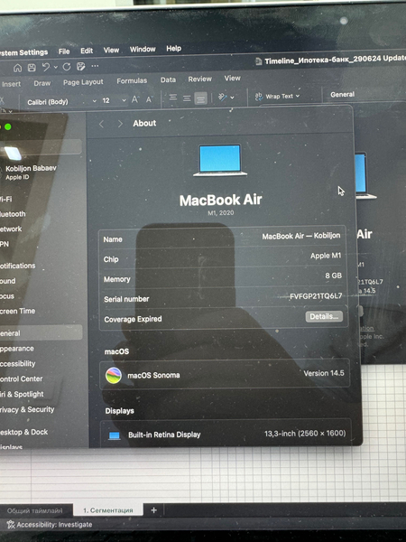
Task: Select Control Center in Settings sidebar
Action: click(22, 378)
